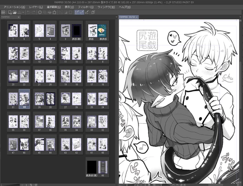Expand the save options dropdown arrow
243x186 pixels.
click(23, 12)
